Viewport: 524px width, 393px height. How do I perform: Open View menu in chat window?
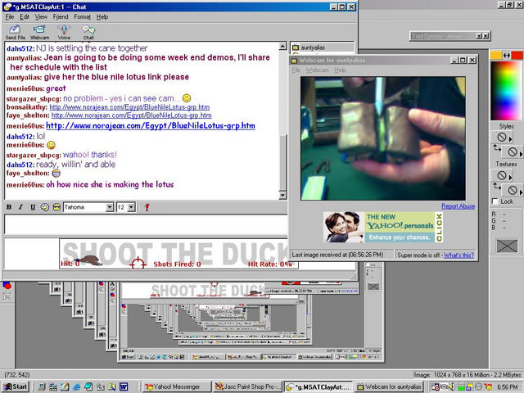tap(41, 16)
